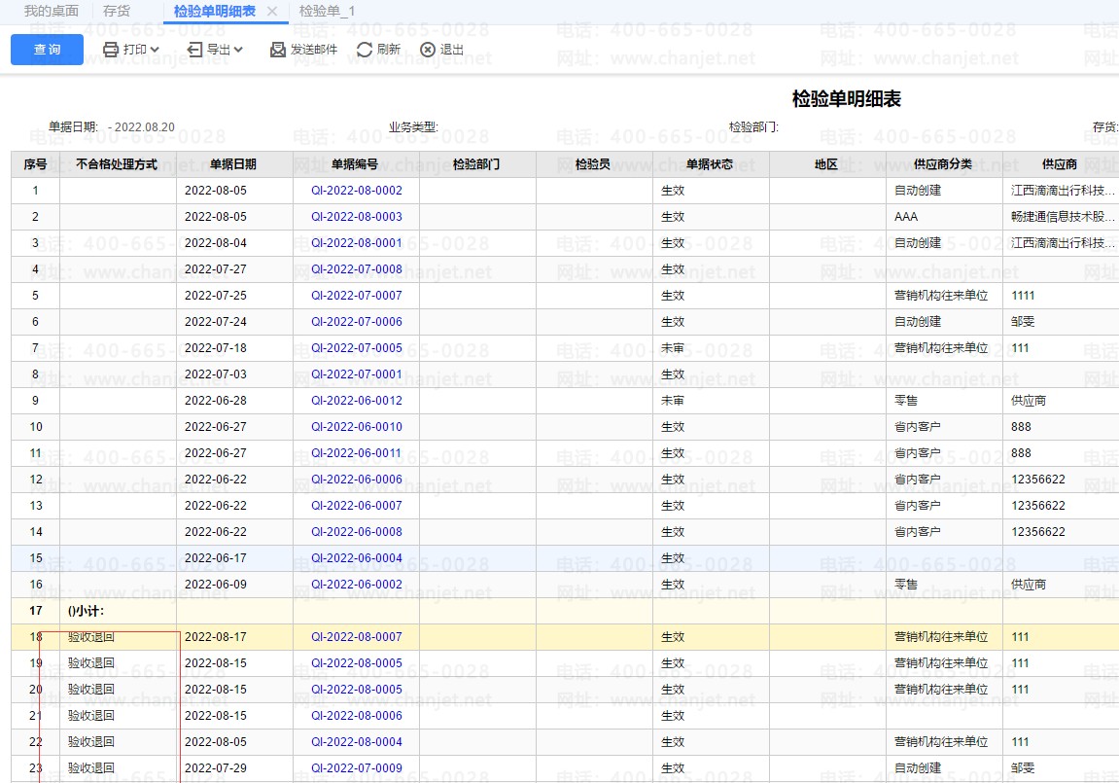This screenshot has width=1119, height=783.
Task: Select the 验收退回 cell in row 18
Action: 91,637
